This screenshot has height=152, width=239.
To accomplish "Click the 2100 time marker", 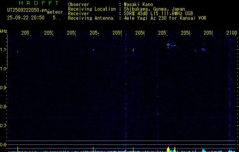I will pyautogui.click(x=232, y=33).
